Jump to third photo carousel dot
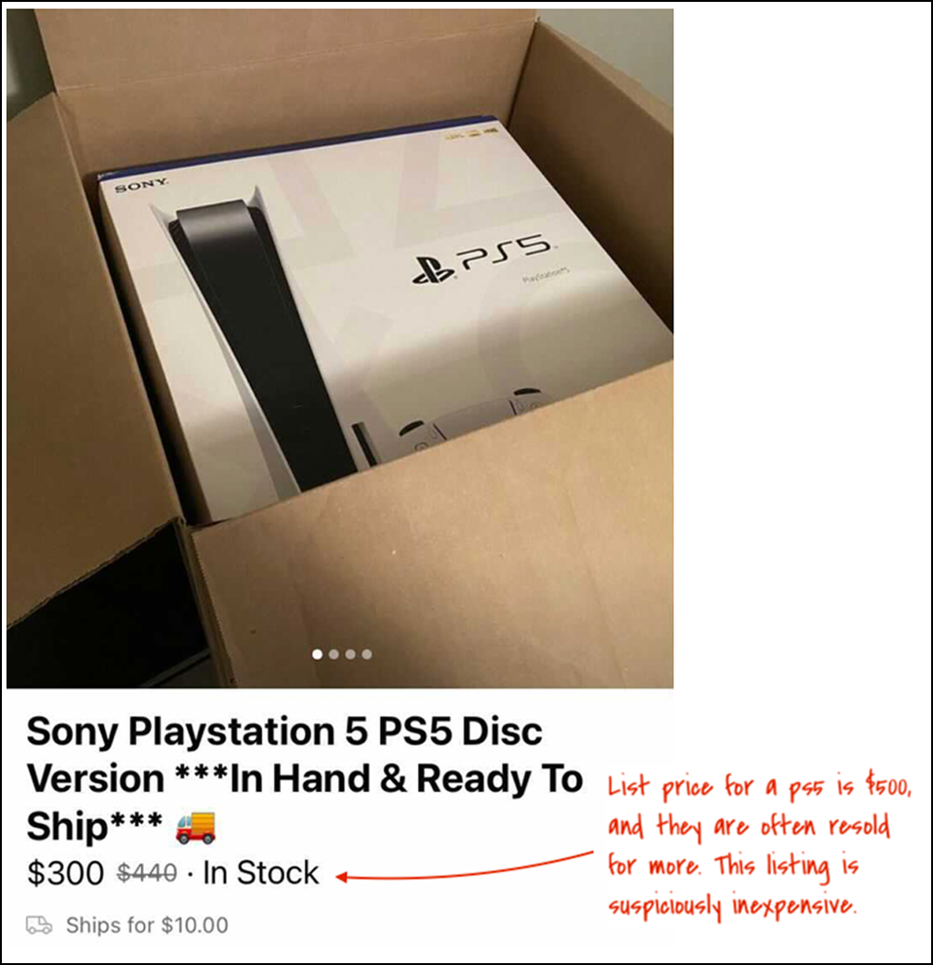 350,654
